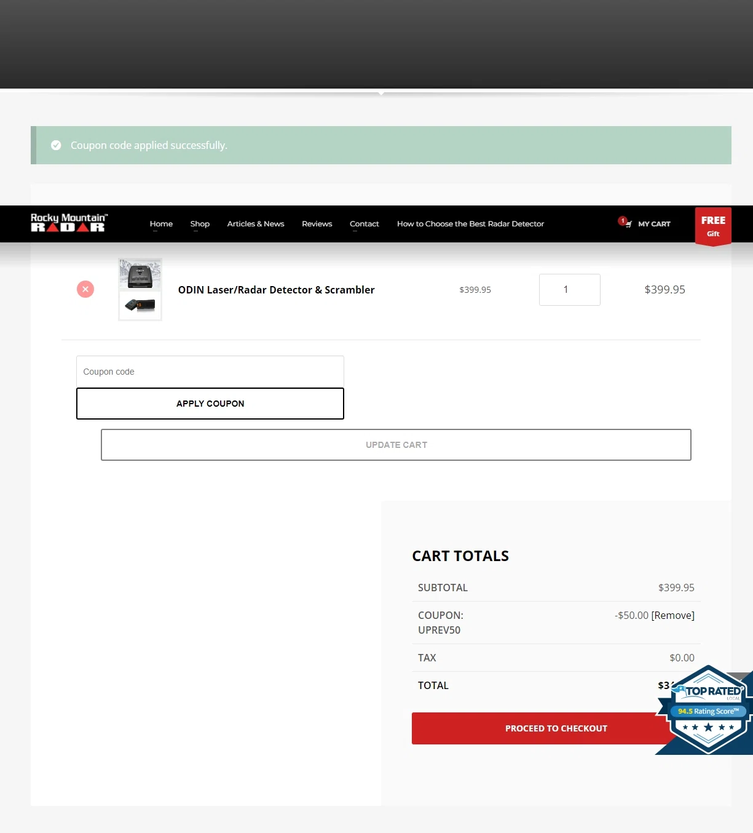
Task: Click the -$50.00 coupon discount amount
Action: [631, 615]
